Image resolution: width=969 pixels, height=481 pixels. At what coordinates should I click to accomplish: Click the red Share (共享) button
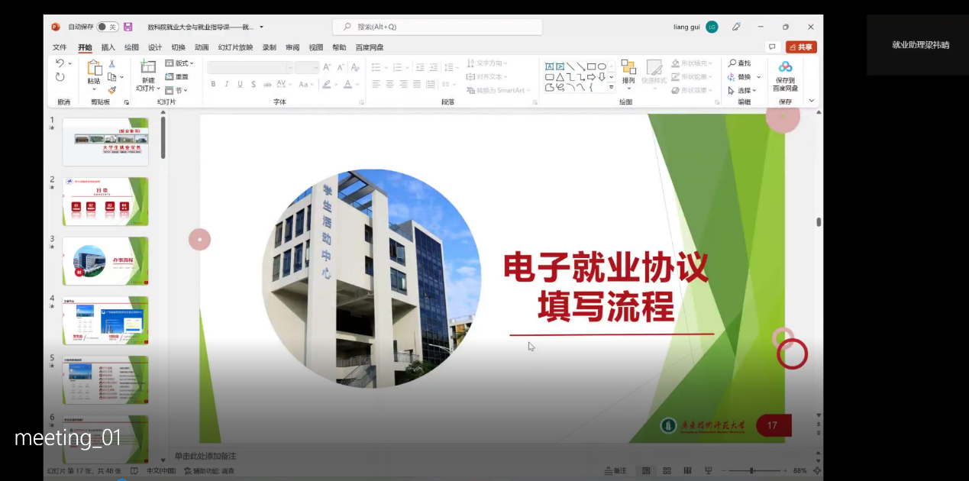801,47
